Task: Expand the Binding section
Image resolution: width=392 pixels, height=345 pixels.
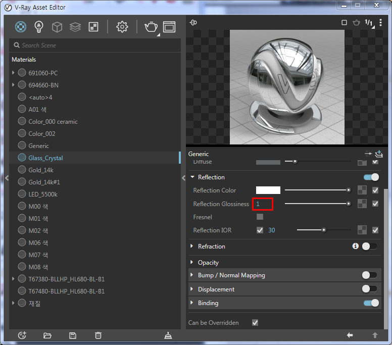Action: 192,303
